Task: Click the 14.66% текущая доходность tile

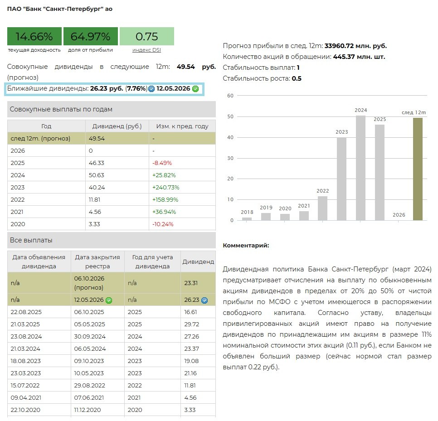Action: tap(34, 37)
